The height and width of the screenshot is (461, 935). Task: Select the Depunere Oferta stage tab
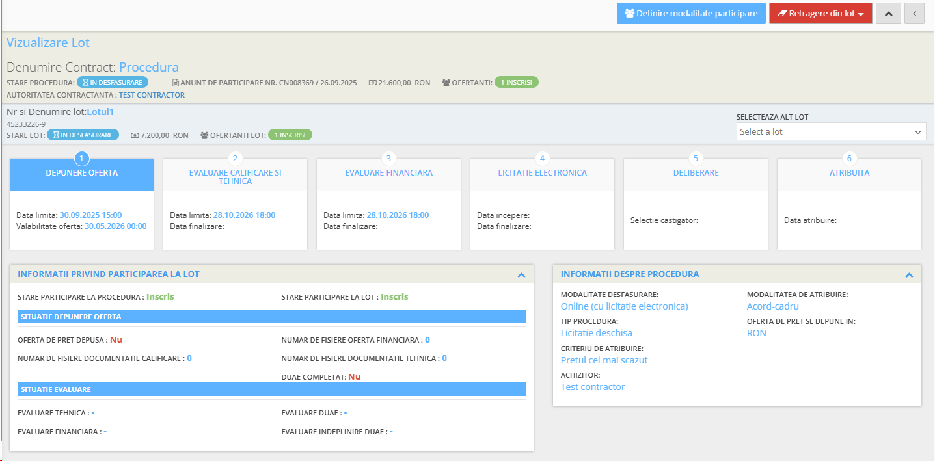coord(81,174)
